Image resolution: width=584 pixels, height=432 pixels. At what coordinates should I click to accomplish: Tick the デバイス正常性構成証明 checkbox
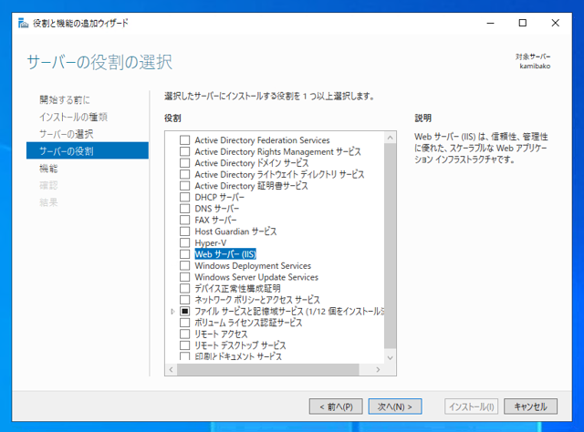[x=184, y=288]
